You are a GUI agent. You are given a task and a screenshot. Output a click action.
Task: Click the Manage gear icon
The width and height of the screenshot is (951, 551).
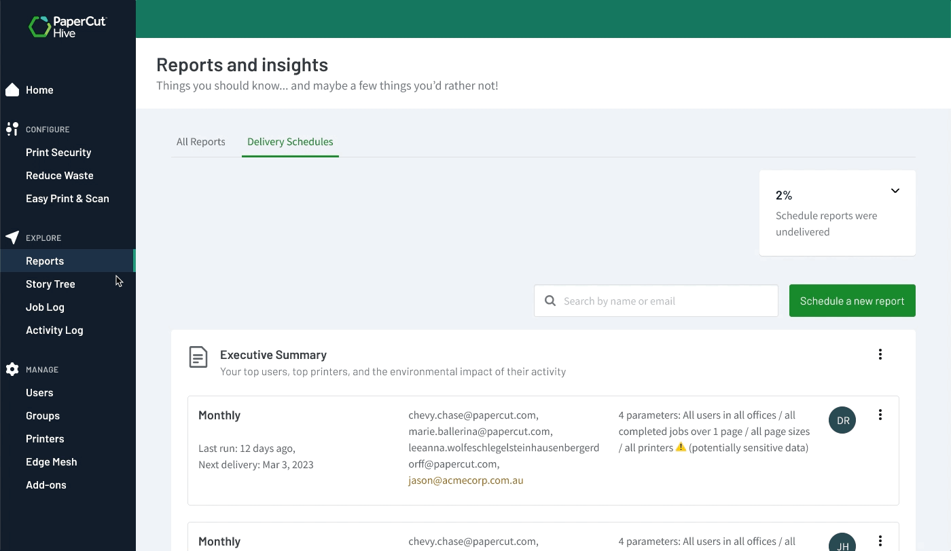11,369
